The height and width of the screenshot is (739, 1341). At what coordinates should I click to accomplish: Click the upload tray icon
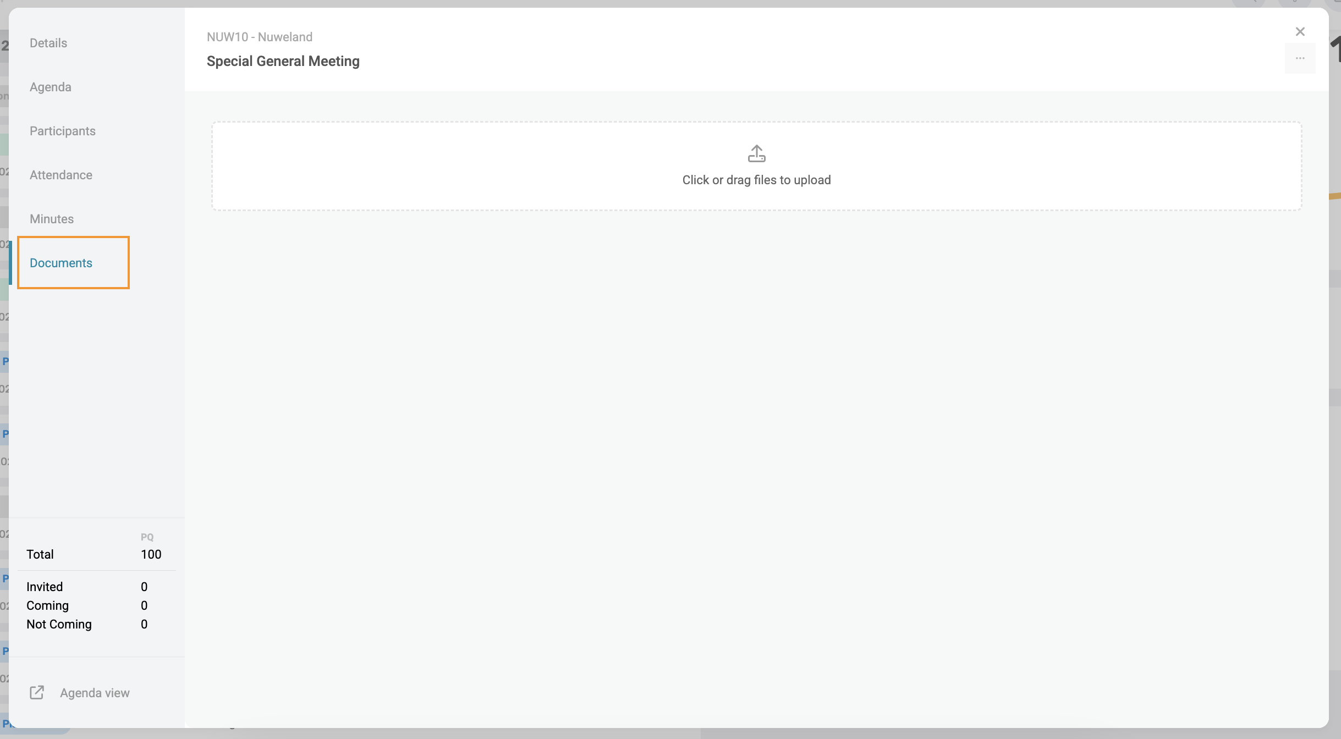756,154
